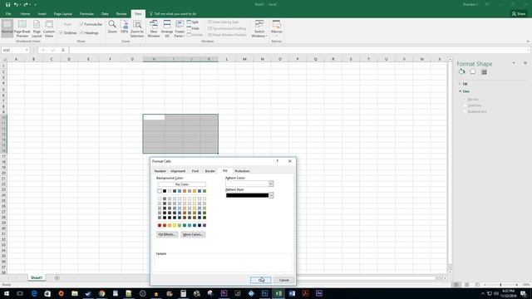The width and height of the screenshot is (532, 299).
Task: Open a New Window
Action: click(x=153, y=28)
